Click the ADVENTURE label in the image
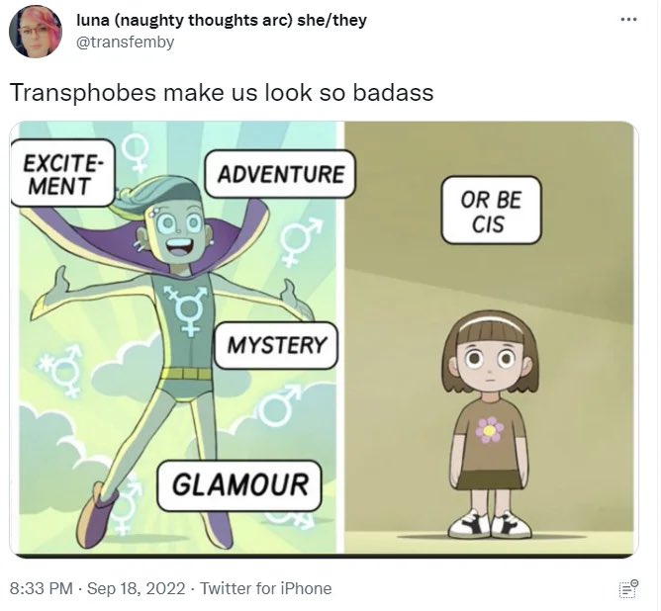Image resolution: width=661 pixels, height=611 pixels. coord(280,174)
